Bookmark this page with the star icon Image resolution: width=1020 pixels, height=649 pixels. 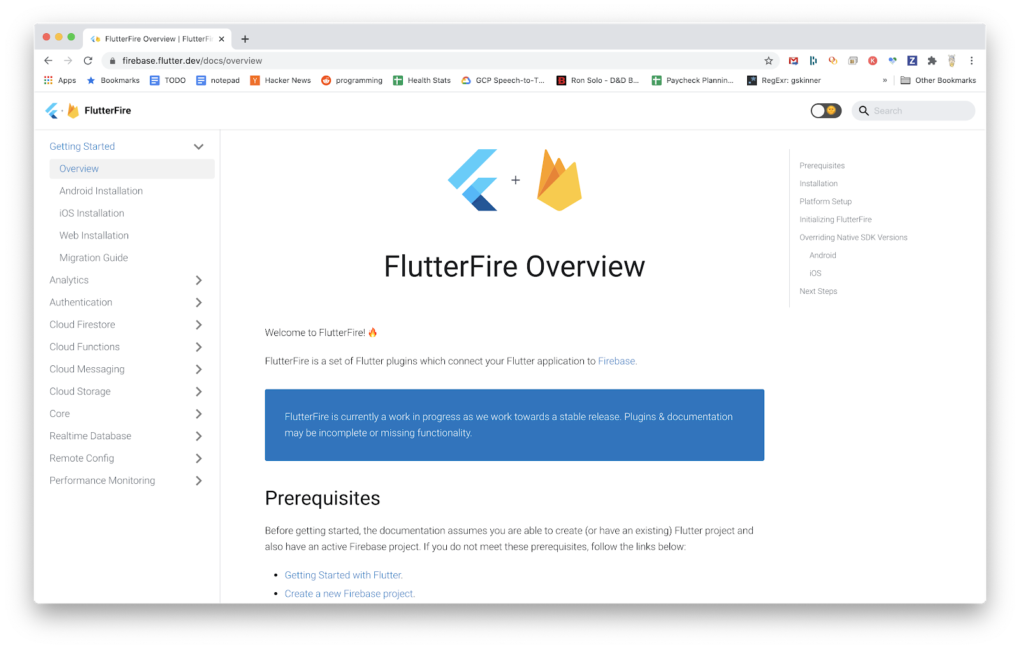[768, 61]
